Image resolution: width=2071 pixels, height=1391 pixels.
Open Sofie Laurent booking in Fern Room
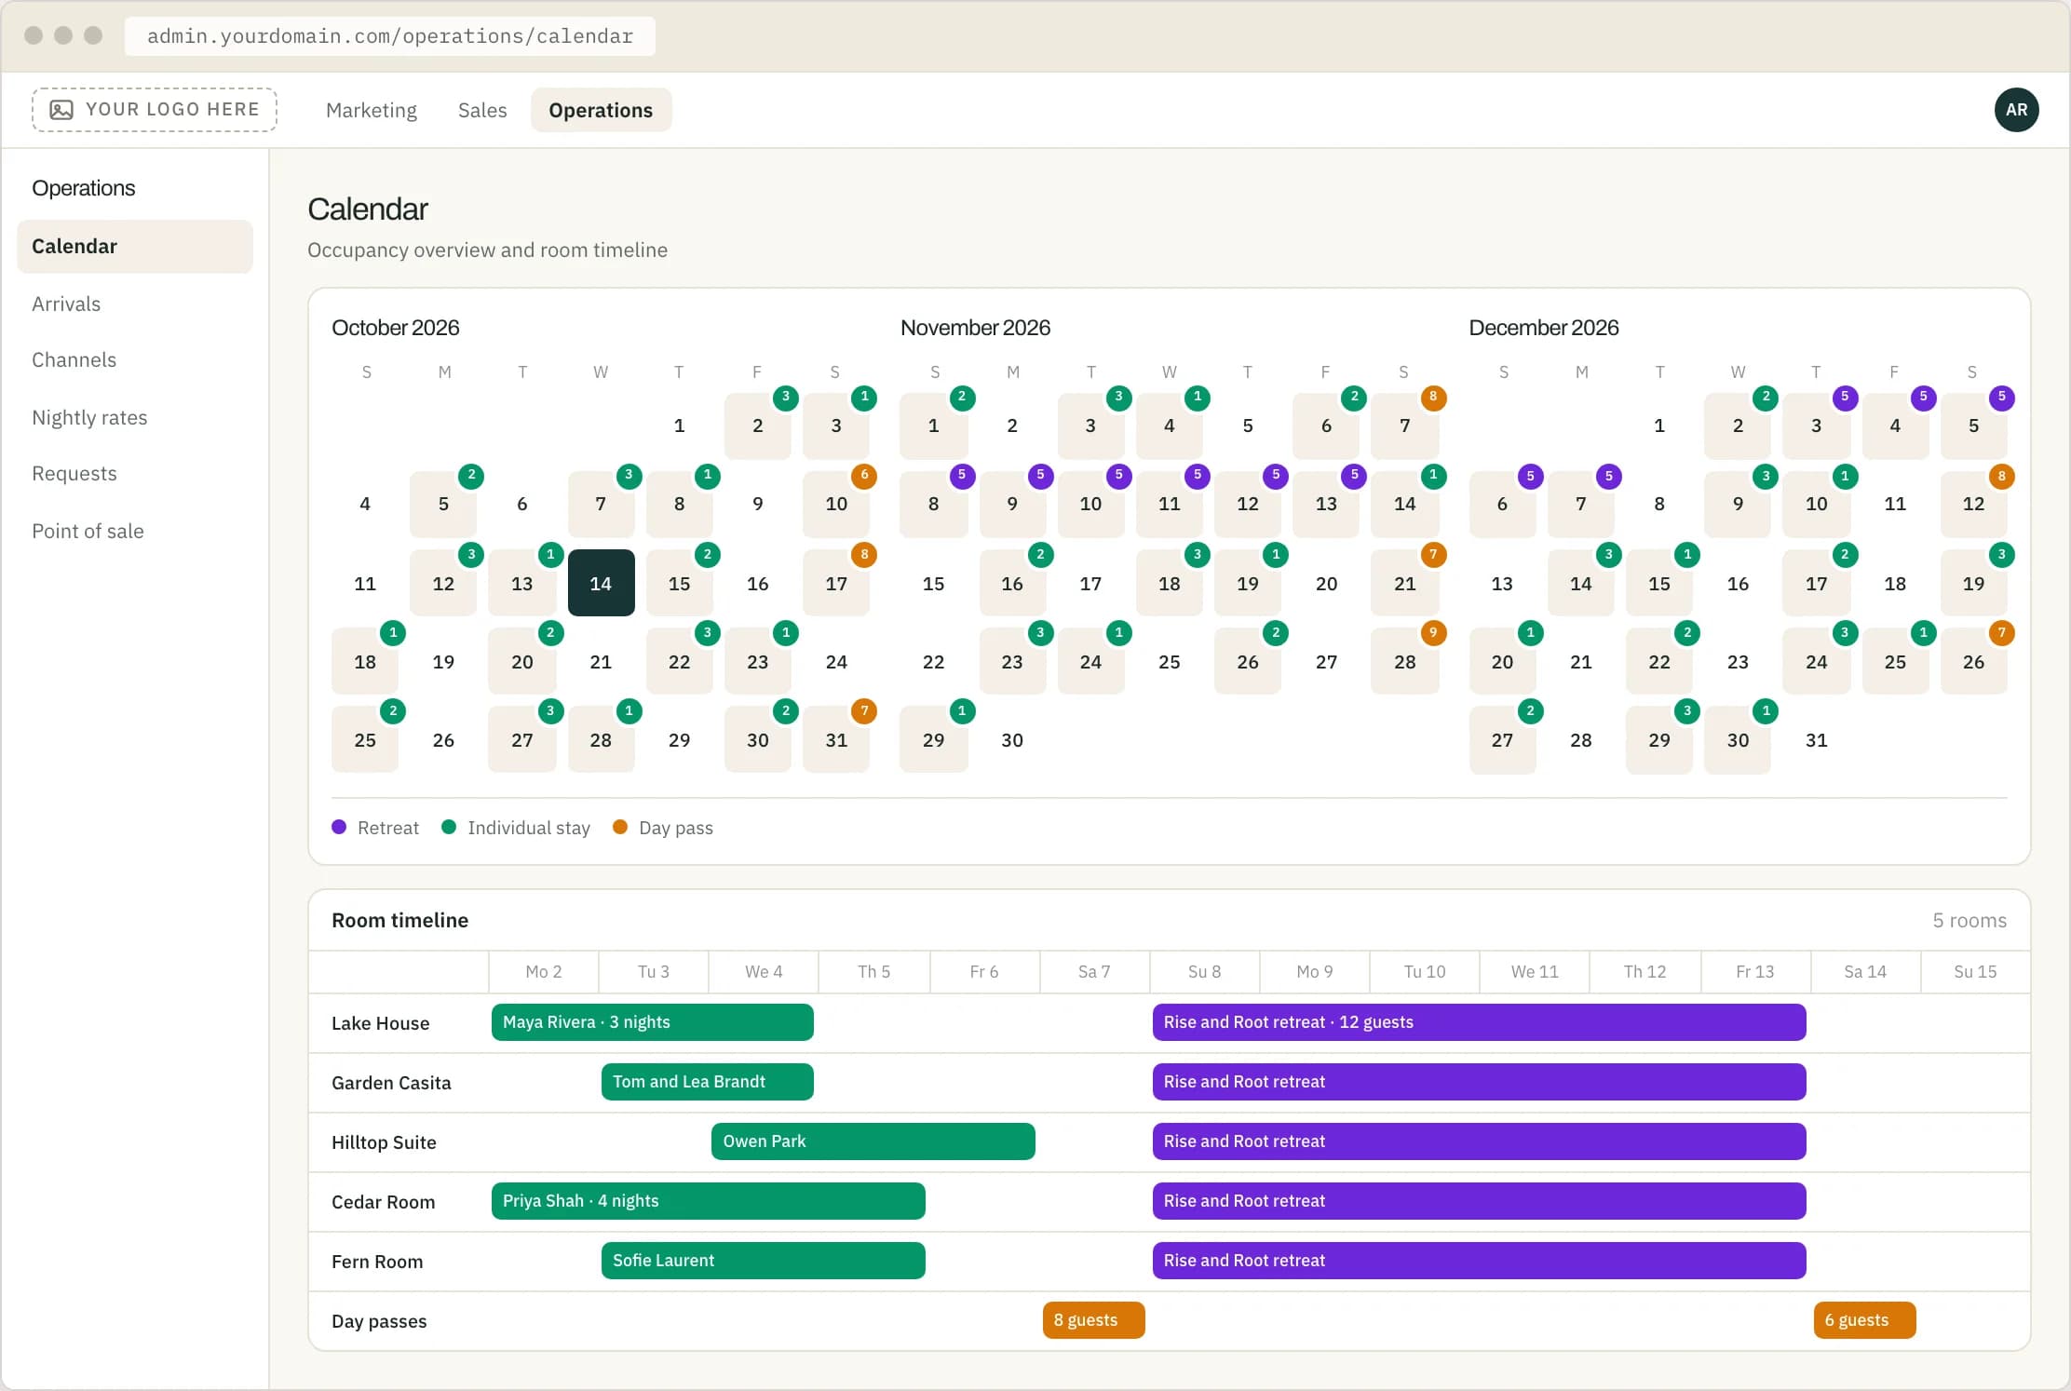pos(764,1261)
